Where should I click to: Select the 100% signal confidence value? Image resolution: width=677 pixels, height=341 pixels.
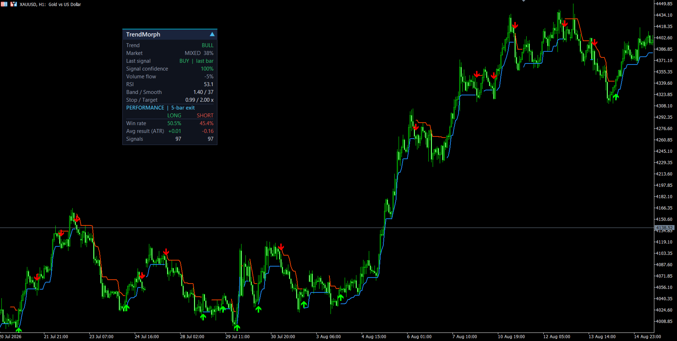pos(207,69)
